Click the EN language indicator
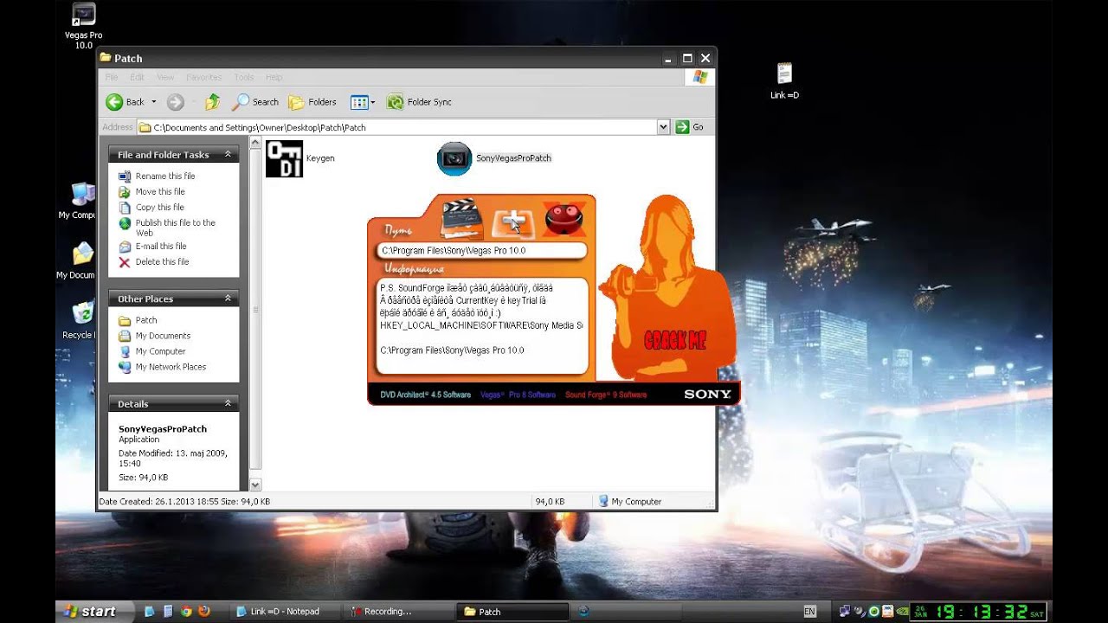Image resolution: width=1108 pixels, height=623 pixels. [x=809, y=611]
